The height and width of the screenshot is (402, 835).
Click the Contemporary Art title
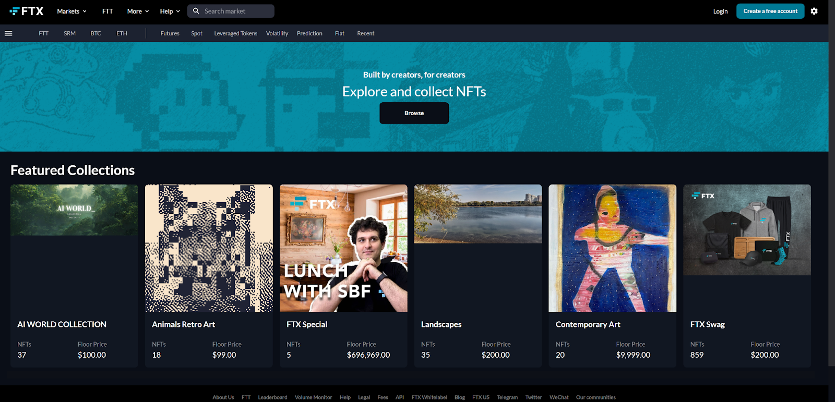588,324
